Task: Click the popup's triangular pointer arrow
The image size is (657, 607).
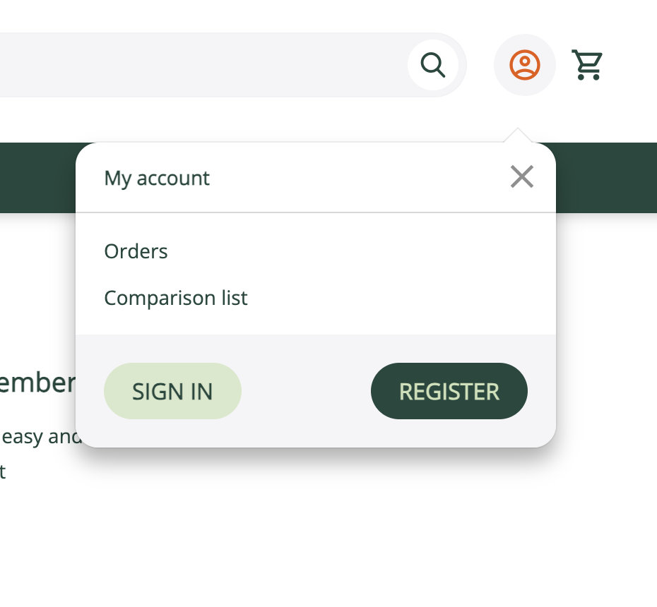Action: (518, 136)
